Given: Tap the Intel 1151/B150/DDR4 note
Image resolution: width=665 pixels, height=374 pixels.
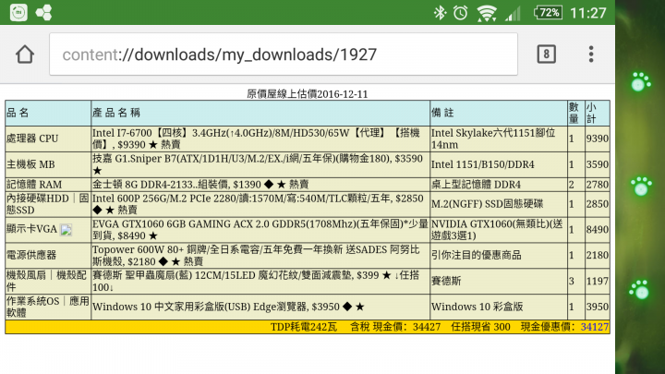Looking at the screenshot, I should (483, 164).
